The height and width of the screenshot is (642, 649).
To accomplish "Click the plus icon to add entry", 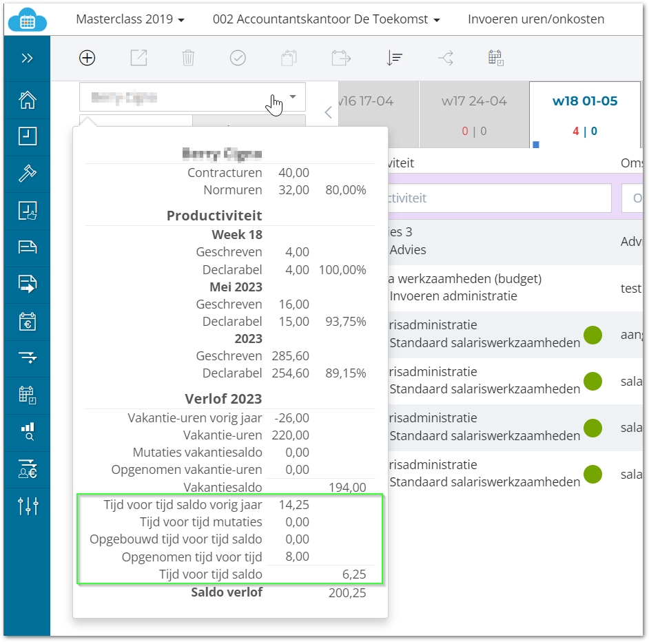I will [x=87, y=58].
